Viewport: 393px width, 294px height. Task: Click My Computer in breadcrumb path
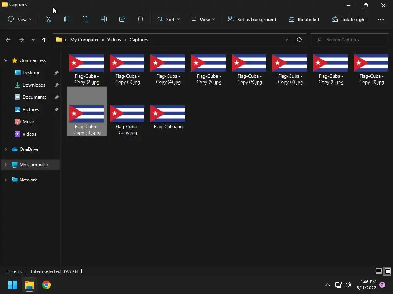click(x=84, y=40)
